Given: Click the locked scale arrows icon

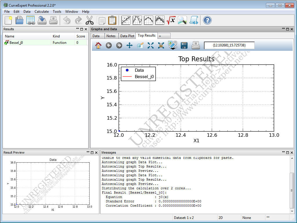Looking at the screenshot, I should click(x=161, y=46).
